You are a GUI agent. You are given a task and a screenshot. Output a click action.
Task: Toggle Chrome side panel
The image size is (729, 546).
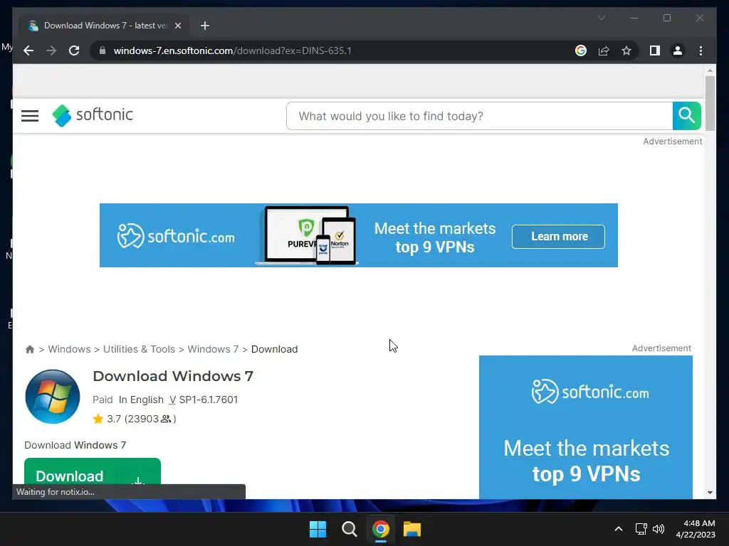click(x=655, y=50)
